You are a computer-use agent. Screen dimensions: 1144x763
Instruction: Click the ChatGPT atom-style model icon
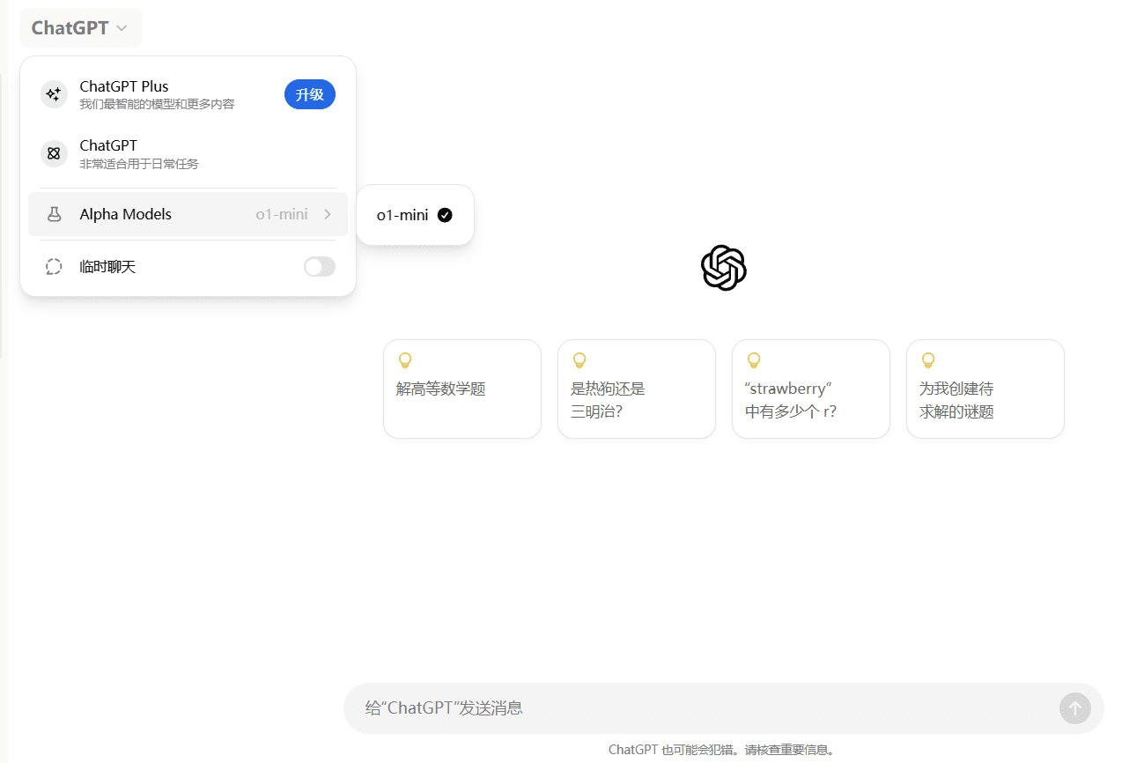54,153
